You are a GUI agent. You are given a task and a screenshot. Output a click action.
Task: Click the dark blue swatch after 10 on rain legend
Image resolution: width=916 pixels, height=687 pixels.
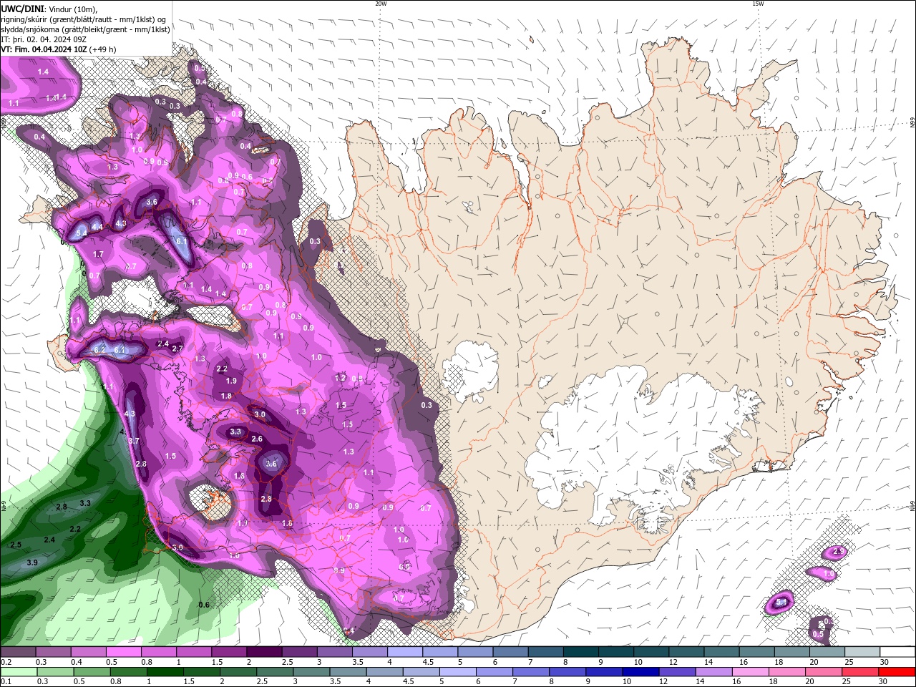[640, 672]
